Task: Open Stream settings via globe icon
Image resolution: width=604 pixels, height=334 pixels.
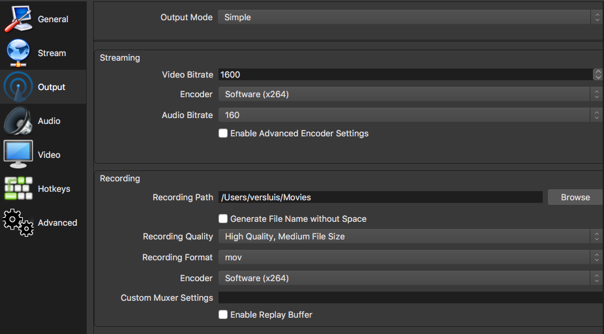Action: [18, 53]
